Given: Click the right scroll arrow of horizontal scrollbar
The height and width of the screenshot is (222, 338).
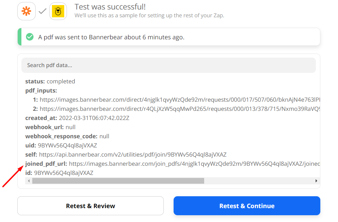Looking at the screenshot, I should click(x=316, y=181).
